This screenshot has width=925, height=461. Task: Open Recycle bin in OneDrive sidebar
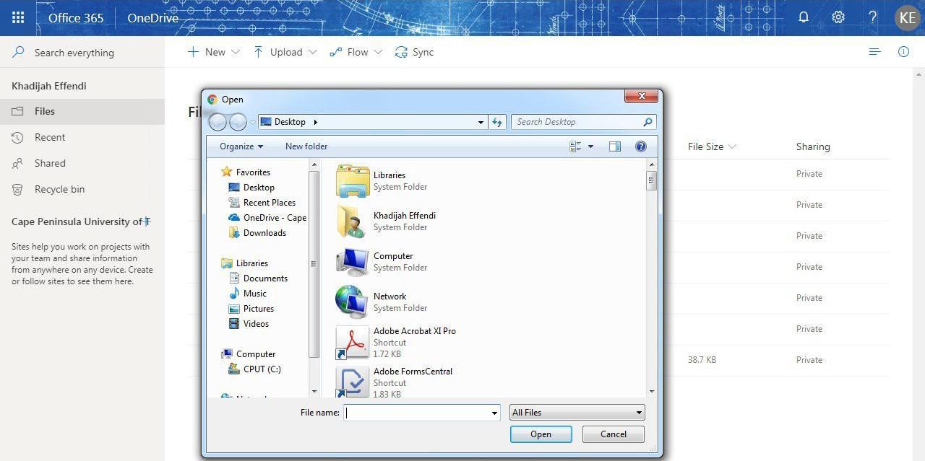coord(82,189)
